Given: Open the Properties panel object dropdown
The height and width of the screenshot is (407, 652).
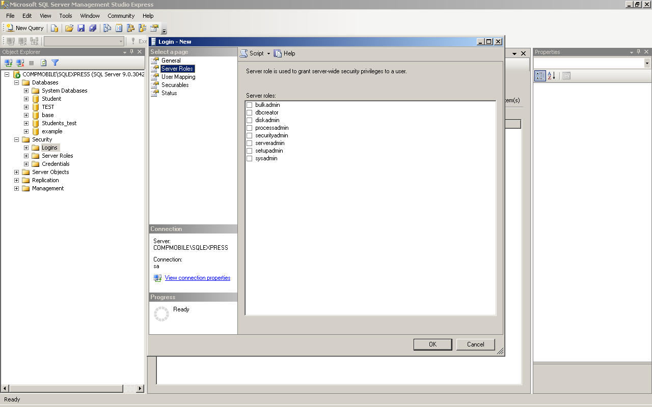Looking at the screenshot, I should [647, 63].
